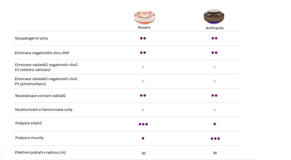Click Rosalin's dots for Geopatogenní zóny
The width and height of the screenshot is (291, 160).
click(143, 38)
